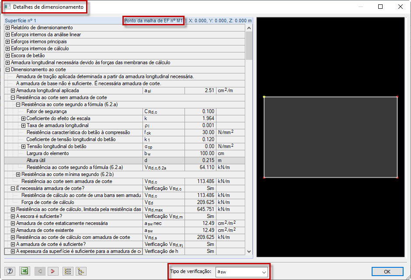Image resolution: width=411 pixels, height=280 pixels.
Task: Click the Ponto da malha de EF nº M1 label
Action: pyautogui.click(x=153, y=20)
